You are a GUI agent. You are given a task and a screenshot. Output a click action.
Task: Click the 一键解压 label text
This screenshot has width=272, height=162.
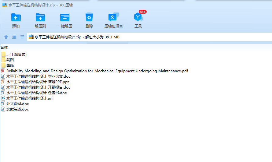point(65,26)
